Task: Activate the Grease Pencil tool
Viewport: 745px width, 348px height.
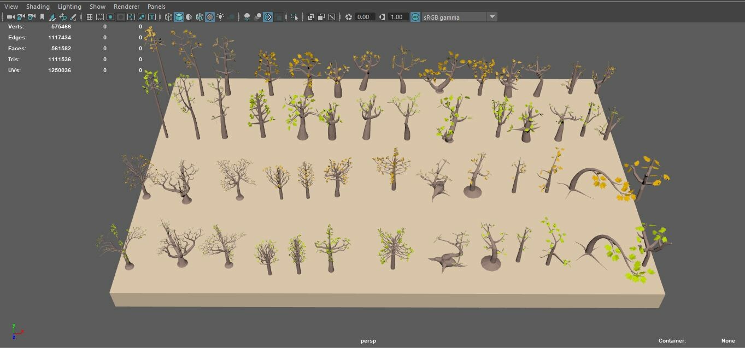Action: 73,16
